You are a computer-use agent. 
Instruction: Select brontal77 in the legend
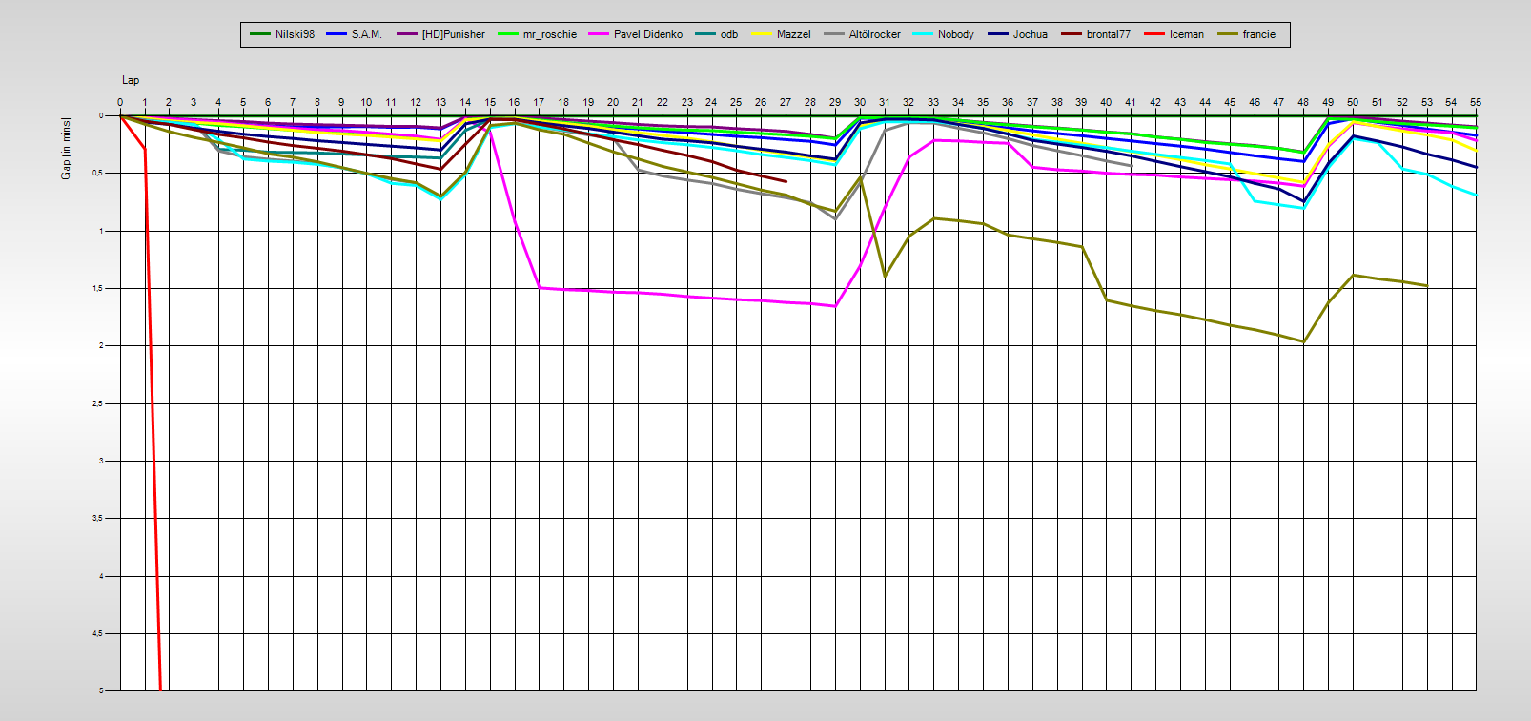click(1108, 34)
